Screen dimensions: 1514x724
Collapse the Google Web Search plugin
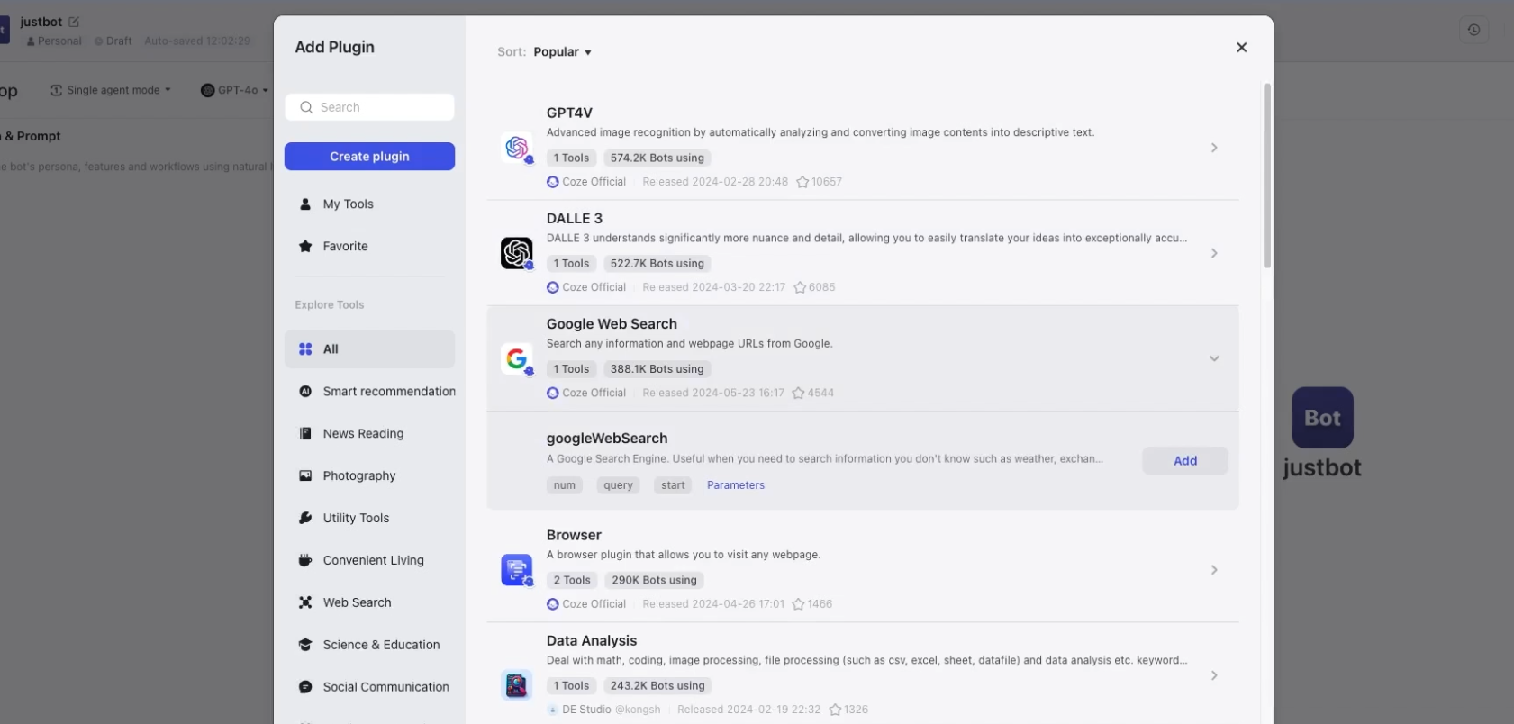coord(1213,358)
